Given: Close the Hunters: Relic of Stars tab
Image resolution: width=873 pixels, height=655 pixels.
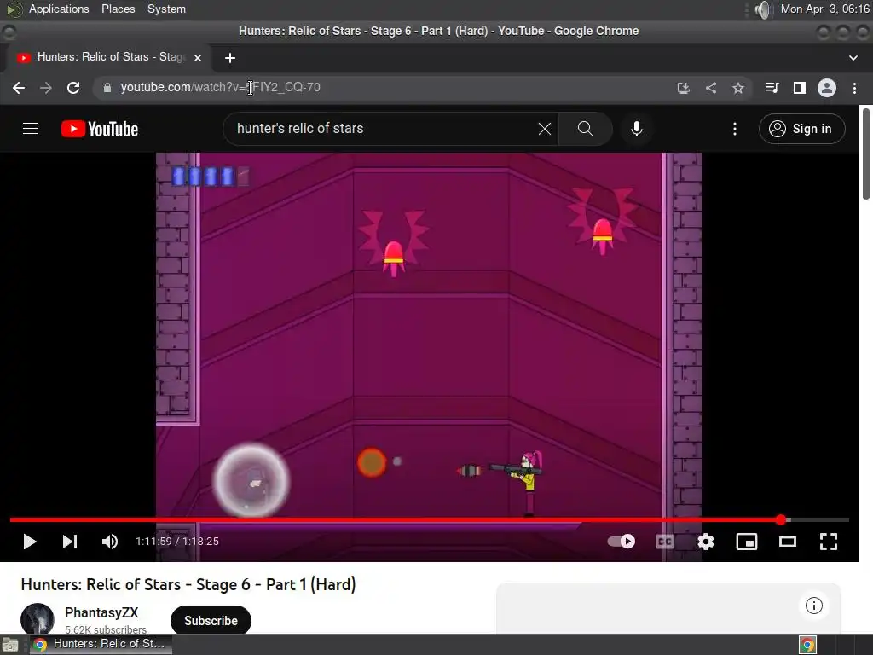Looking at the screenshot, I should point(198,57).
